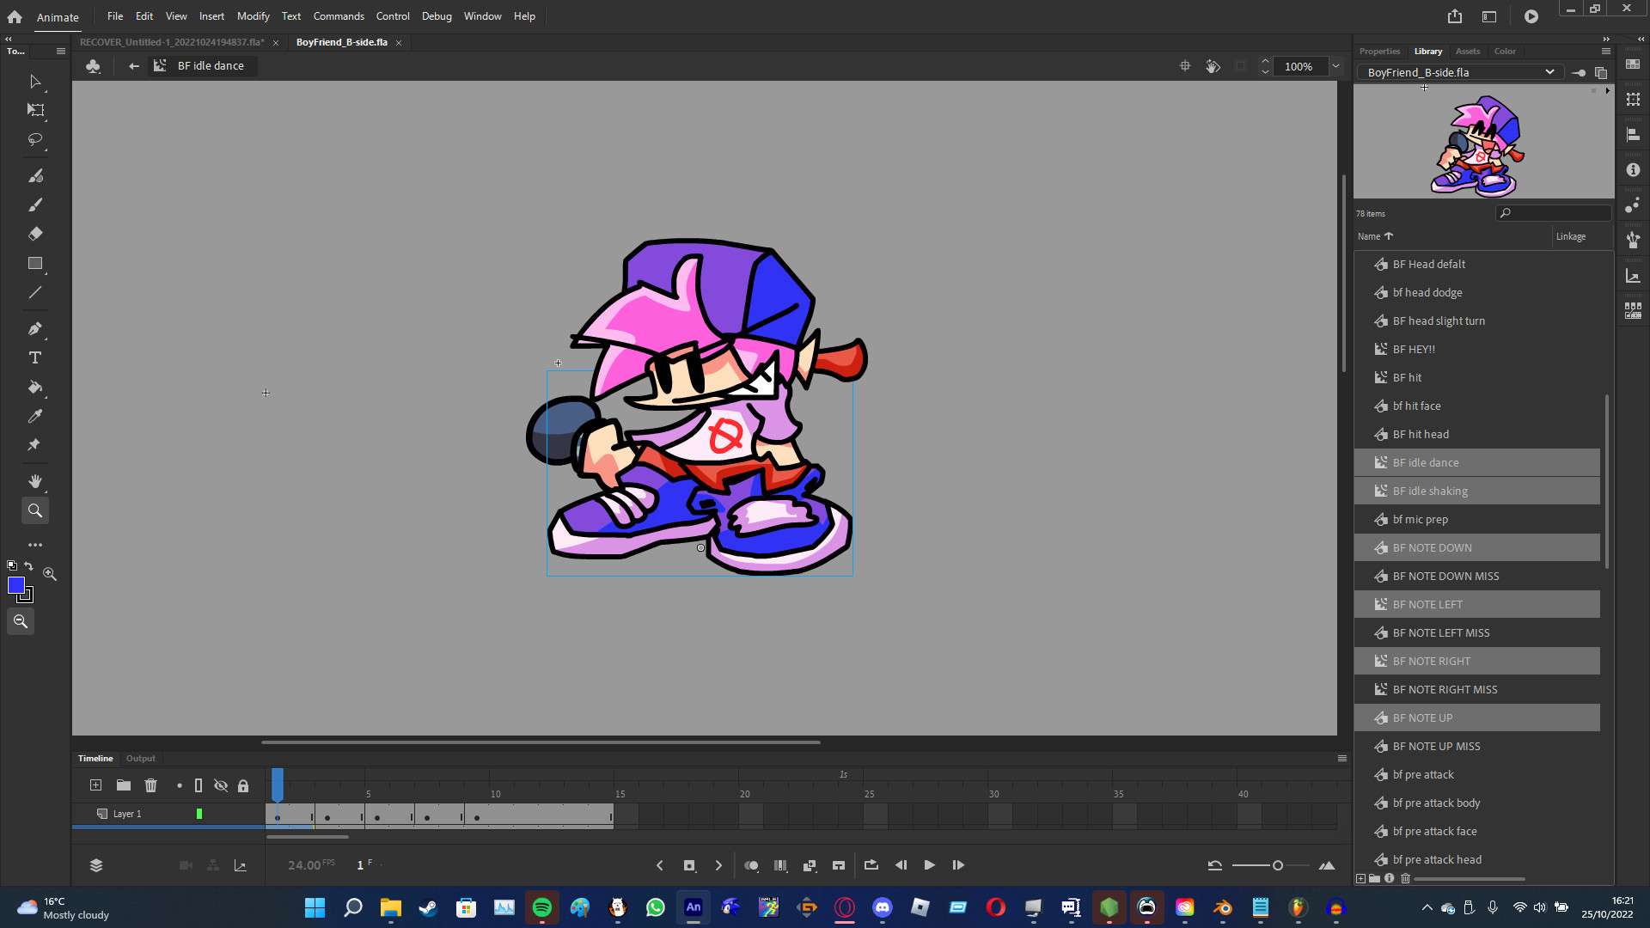Viewport: 1650px width, 928px height.
Task: Go back with the arrow button
Action: click(x=134, y=66)
